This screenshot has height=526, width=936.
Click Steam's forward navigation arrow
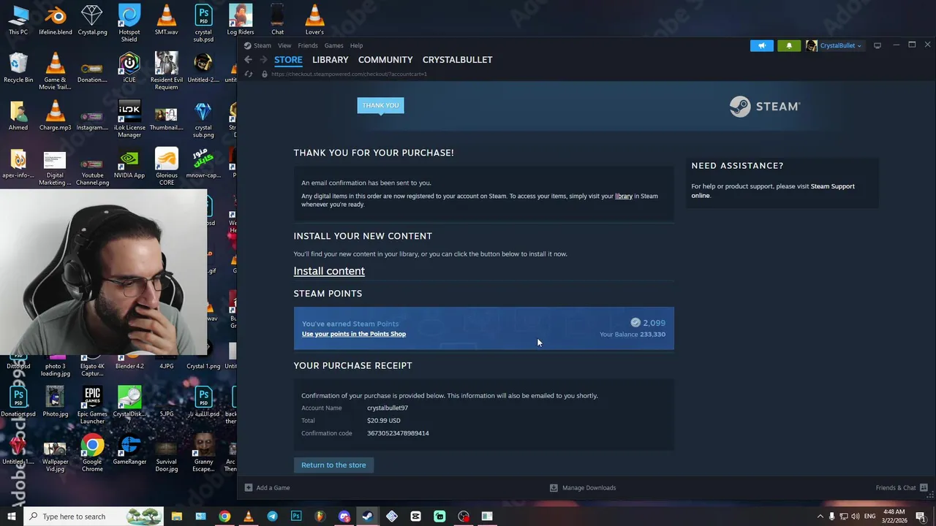pos(263,60)
